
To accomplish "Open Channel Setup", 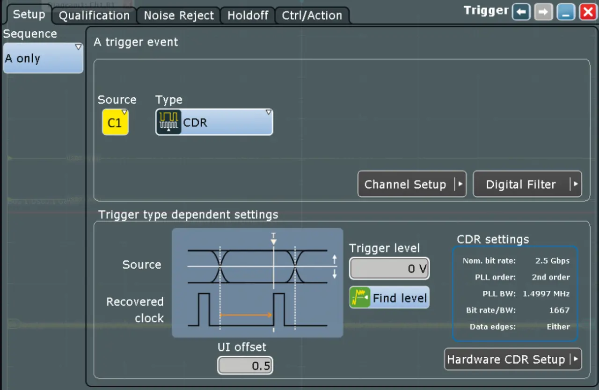I will pyautogui.click(x=412, y=184).
